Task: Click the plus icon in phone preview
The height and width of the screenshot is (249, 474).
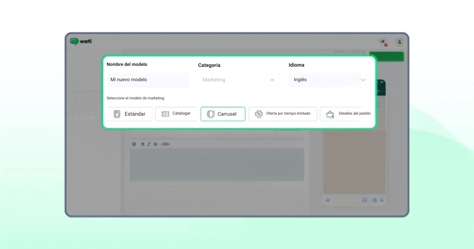Action: tap(328, 200)
